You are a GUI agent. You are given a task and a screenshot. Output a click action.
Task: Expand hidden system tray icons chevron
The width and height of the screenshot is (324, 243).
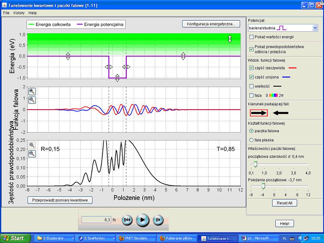tap(301, 239)
